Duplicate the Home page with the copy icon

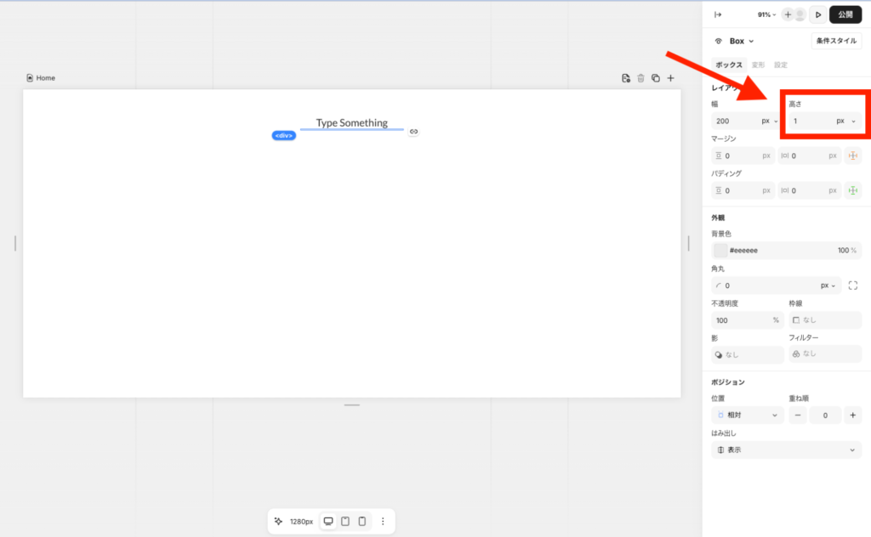(655, 78)
